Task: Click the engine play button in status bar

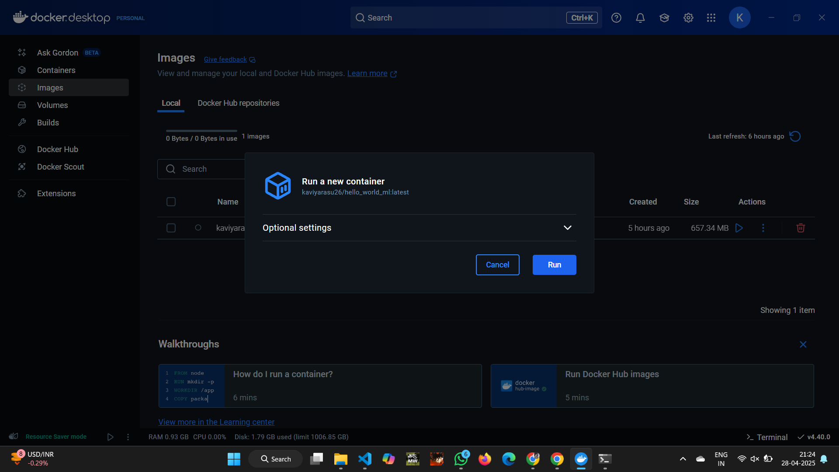Action: click(x=110, y=437)
